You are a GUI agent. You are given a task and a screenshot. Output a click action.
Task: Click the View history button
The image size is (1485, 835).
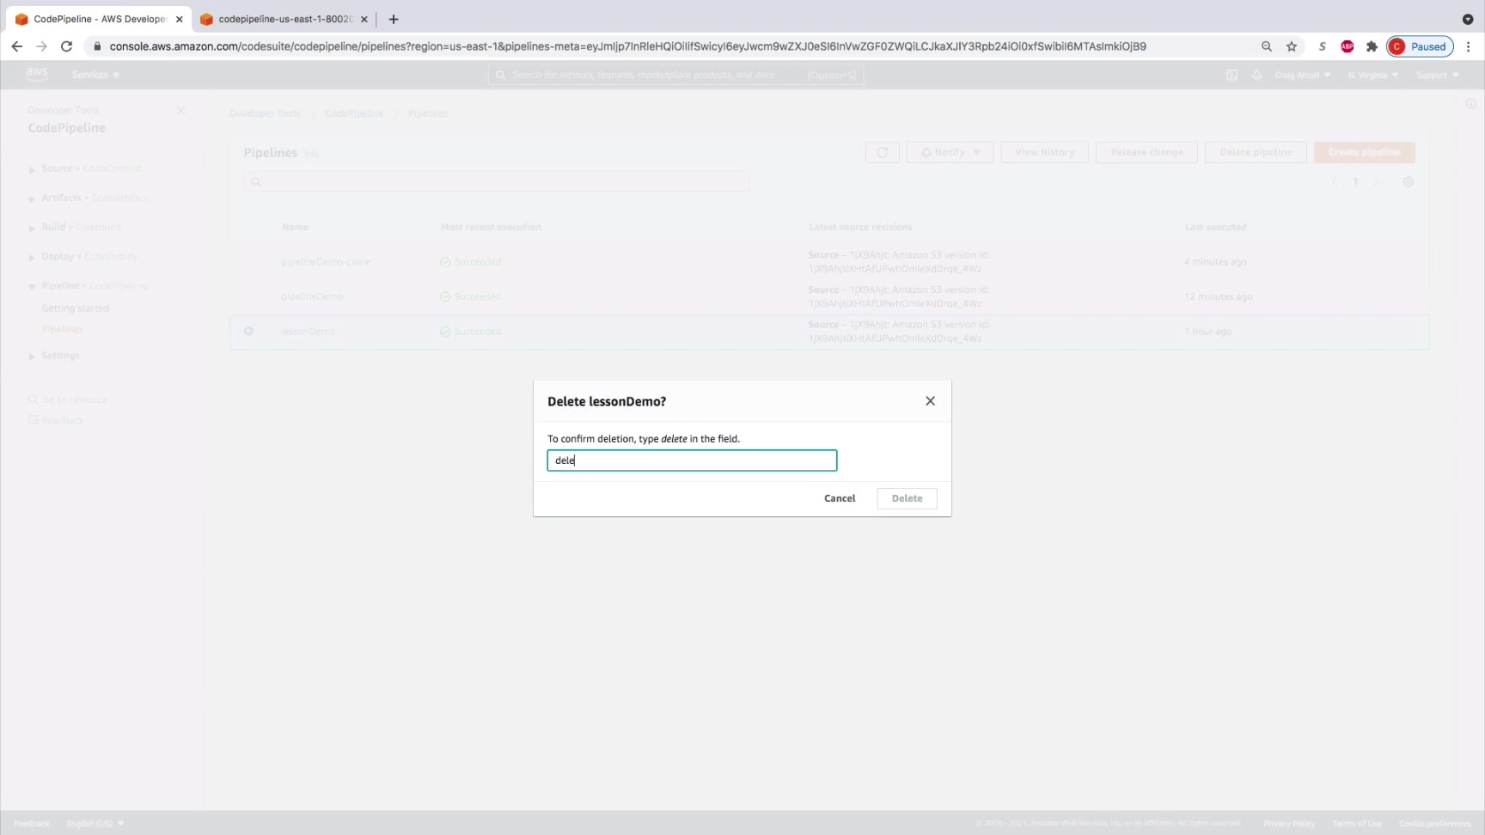(1044, 152)
